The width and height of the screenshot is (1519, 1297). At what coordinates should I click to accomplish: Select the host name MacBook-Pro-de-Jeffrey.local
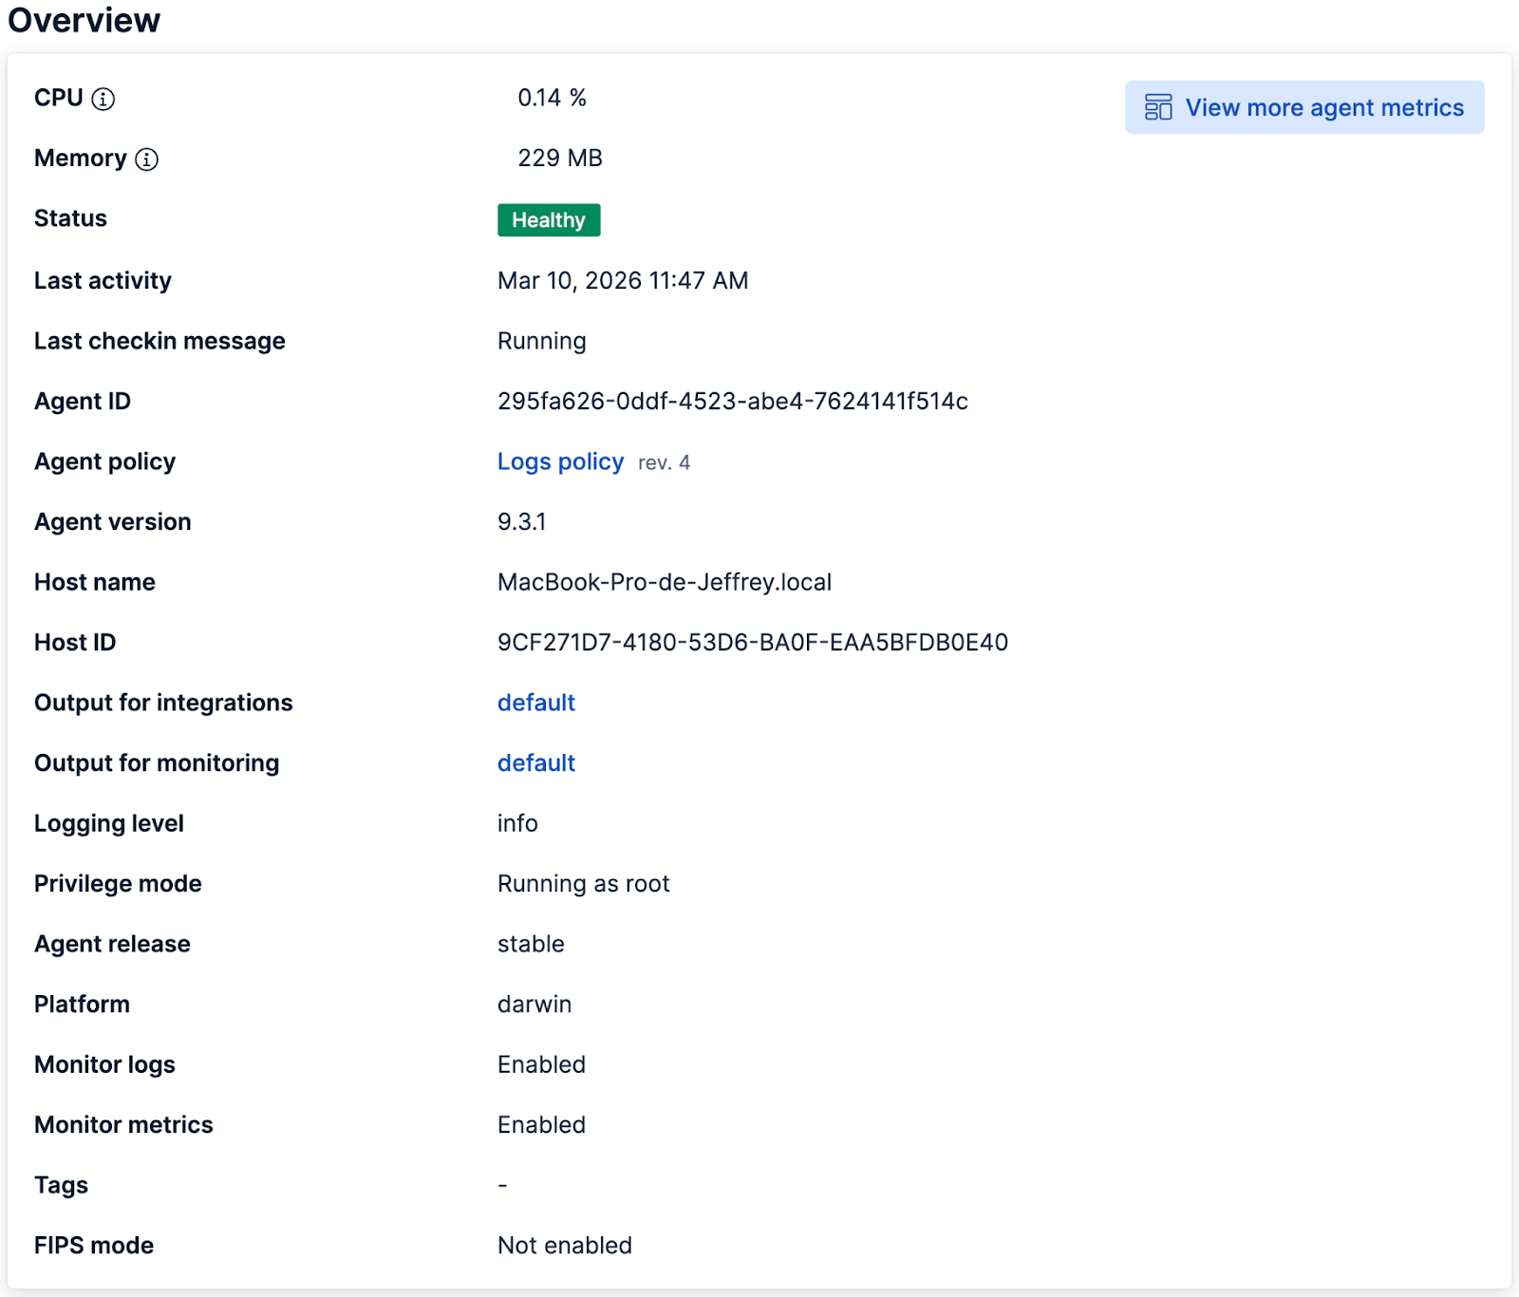[665, 581]
